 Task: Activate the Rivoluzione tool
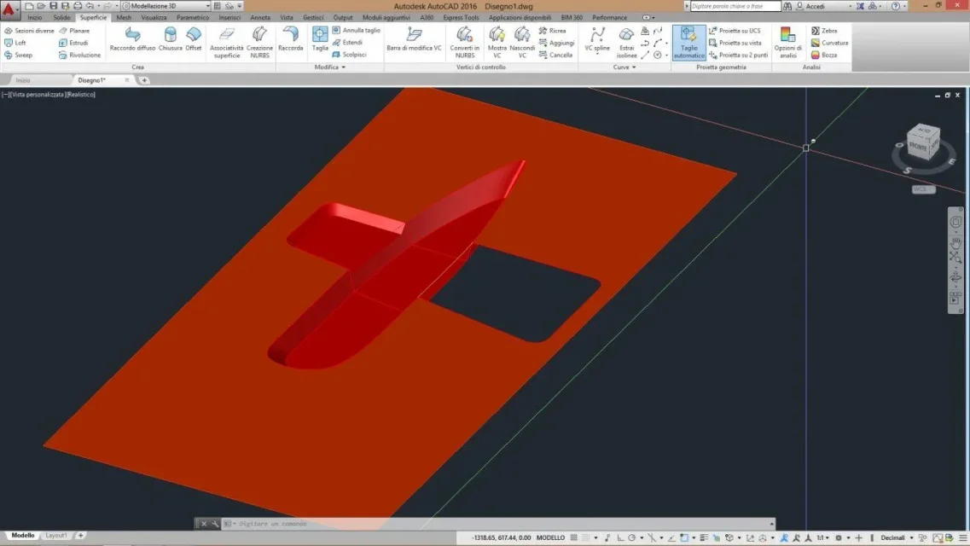pyautogui.click(x=80, y=55)
